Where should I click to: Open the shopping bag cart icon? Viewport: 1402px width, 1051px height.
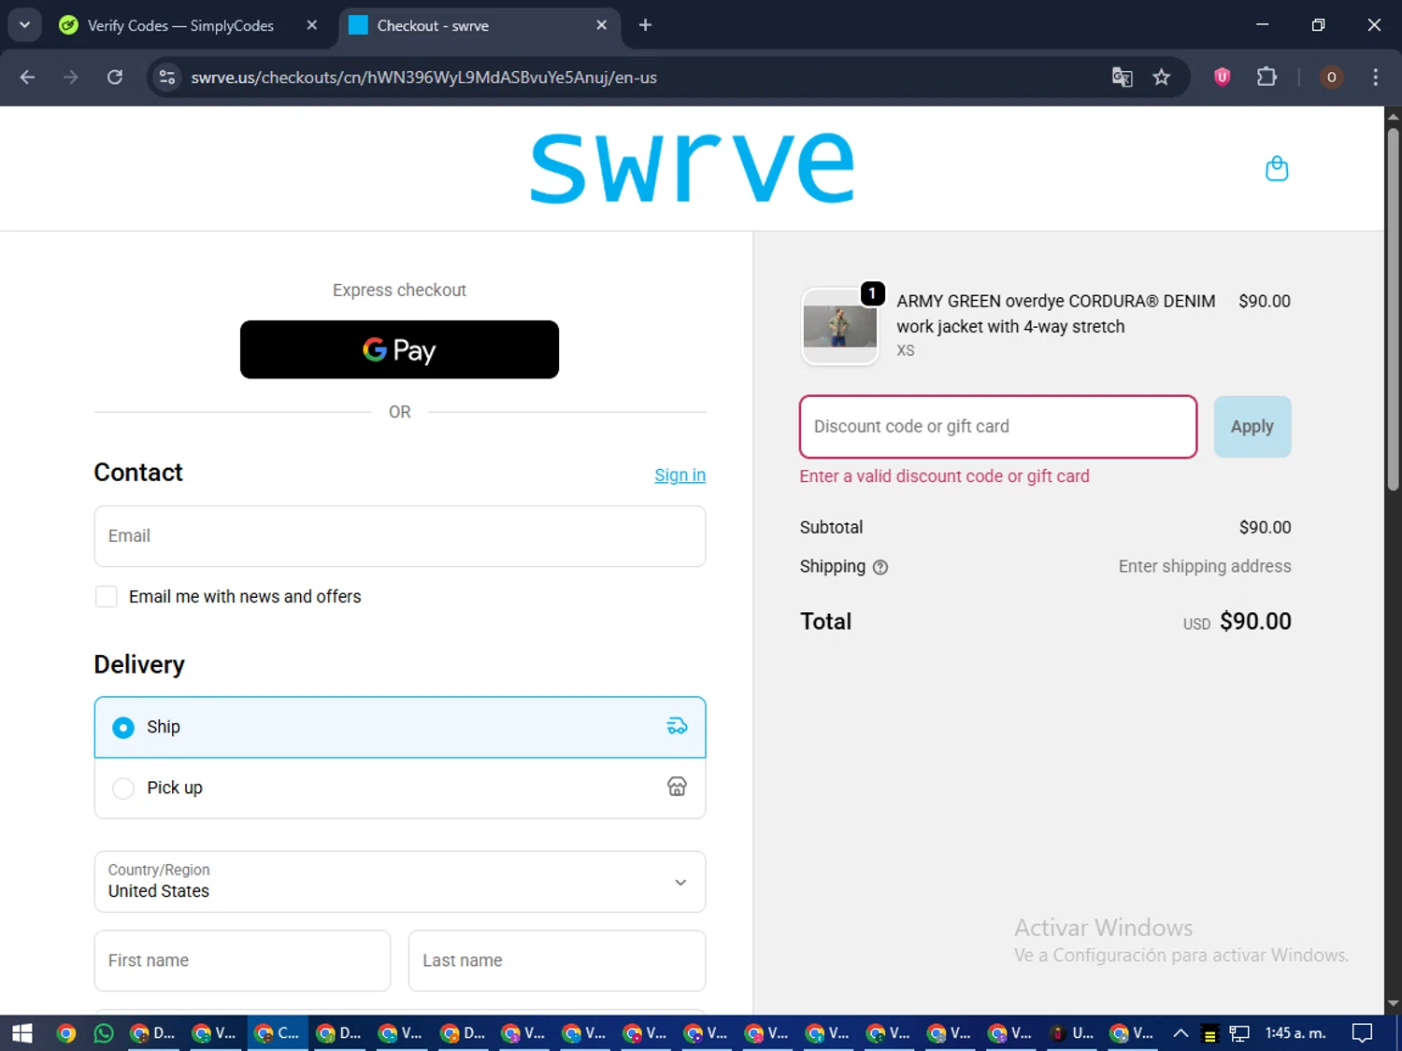[x=1277, y=169]
